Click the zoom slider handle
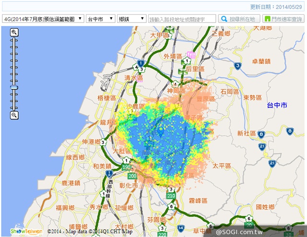The height and width of the screenshot is (237, 307). click(x=14, y=88)
